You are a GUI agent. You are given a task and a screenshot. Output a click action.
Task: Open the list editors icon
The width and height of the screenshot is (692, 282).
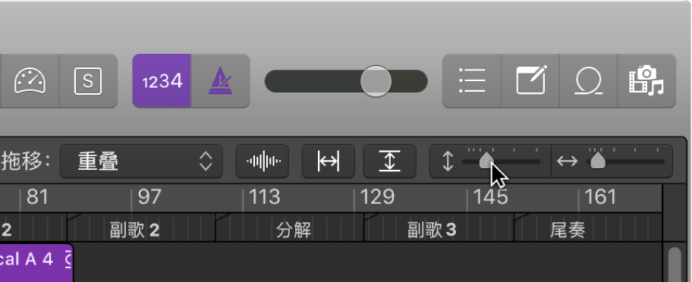472,81
